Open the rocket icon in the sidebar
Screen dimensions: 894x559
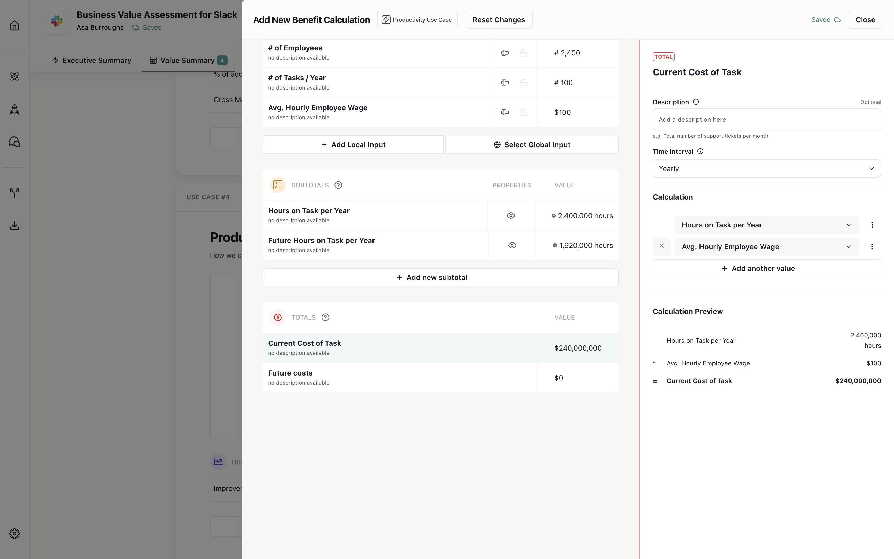[x=14, y=109]
